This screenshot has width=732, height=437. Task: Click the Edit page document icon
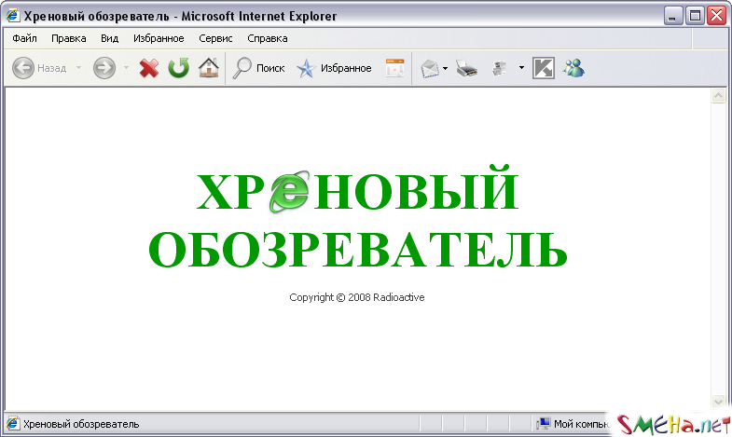coord(500,69)
